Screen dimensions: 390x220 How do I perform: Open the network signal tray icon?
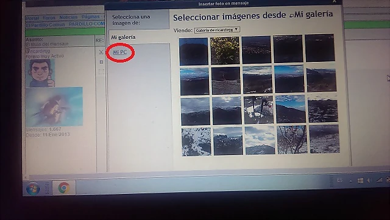[379, 180]
